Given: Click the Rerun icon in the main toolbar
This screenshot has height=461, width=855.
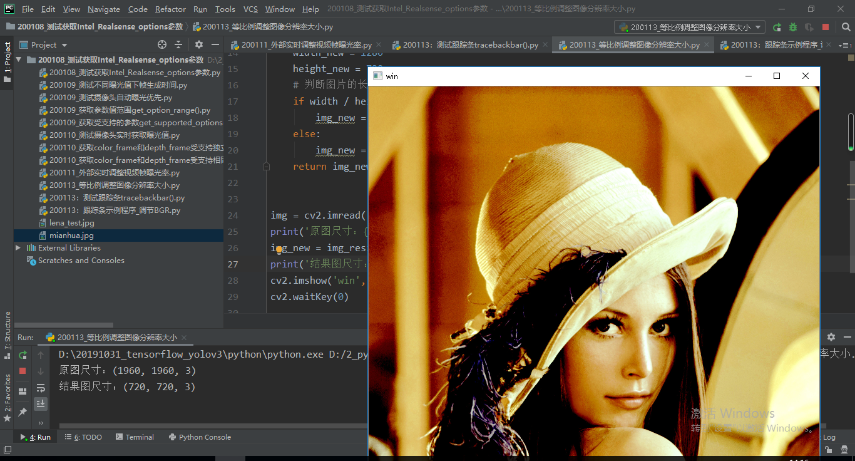Looking at the screenshot, I should tap(777, 27).
